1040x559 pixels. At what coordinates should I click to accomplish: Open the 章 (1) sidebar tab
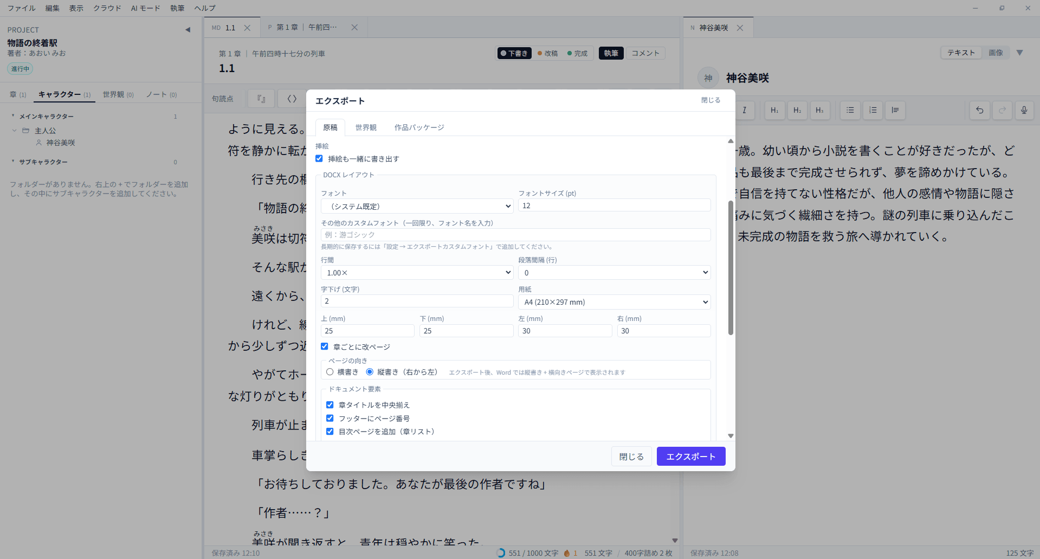point(18,94)
